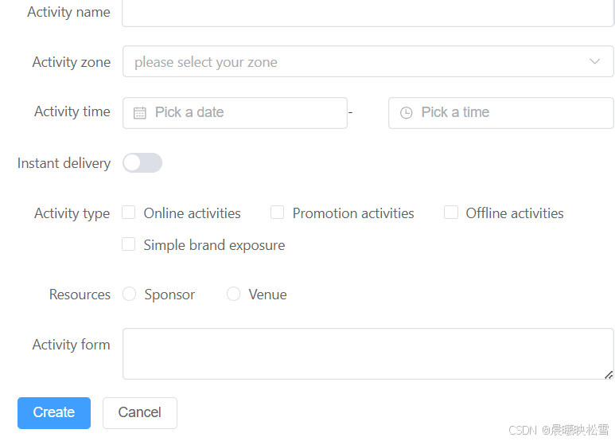
Task: Focus the Activity form textarea
Action: (368, 354)
